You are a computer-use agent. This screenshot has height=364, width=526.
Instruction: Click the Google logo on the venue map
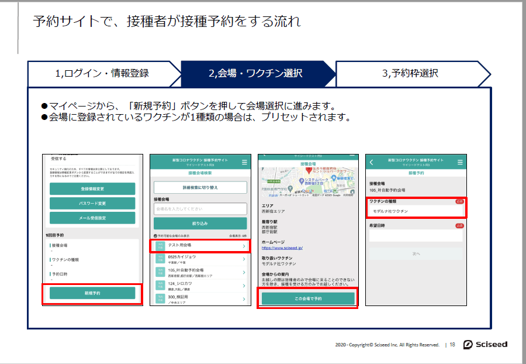click(x=308, y=191)
